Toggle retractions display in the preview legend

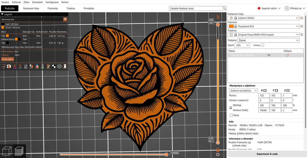click(14, 66)
